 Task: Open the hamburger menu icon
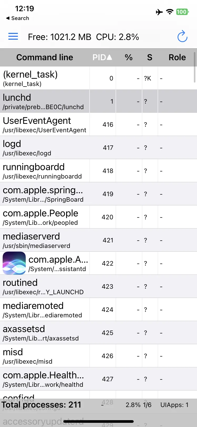click(x=13, y=37)
